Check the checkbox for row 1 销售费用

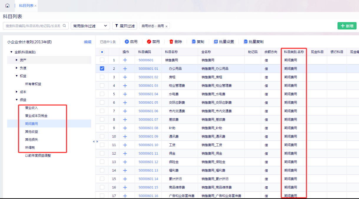pos(102,60)
